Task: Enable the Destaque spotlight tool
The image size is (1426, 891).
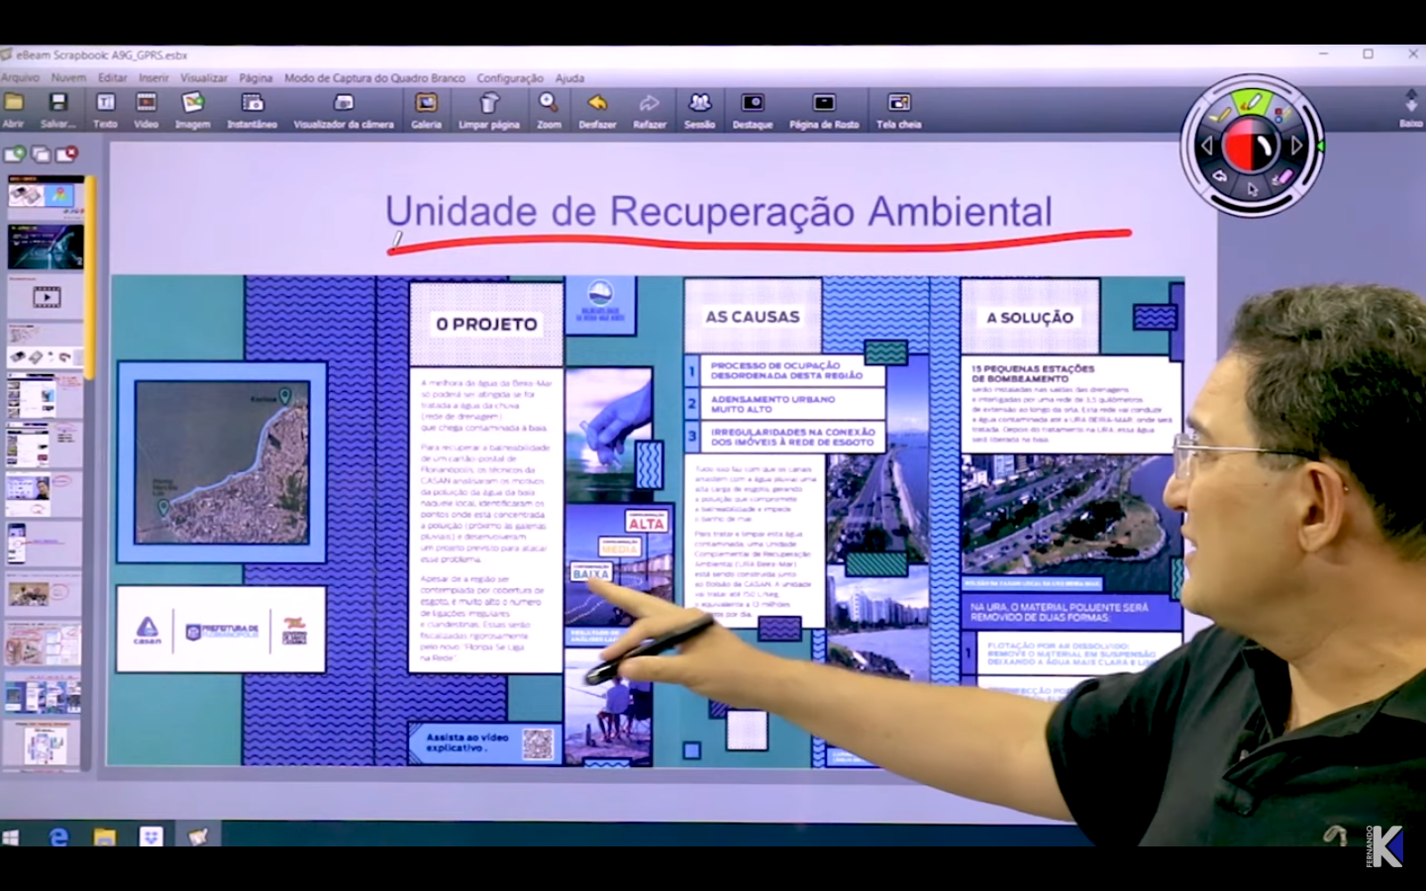Action: point(753,110)
